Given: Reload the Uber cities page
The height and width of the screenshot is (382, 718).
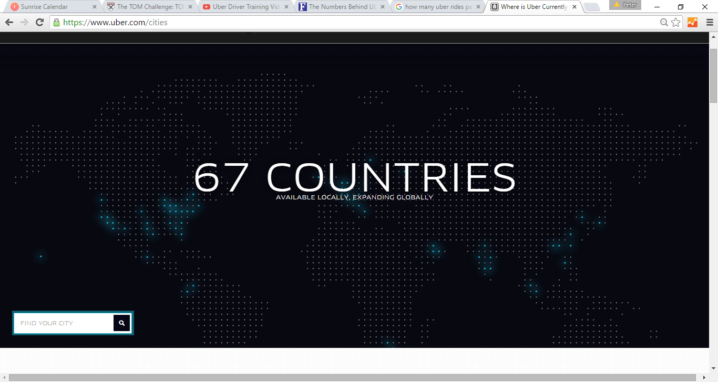Looking at the screenshot, I should (39, 23).
